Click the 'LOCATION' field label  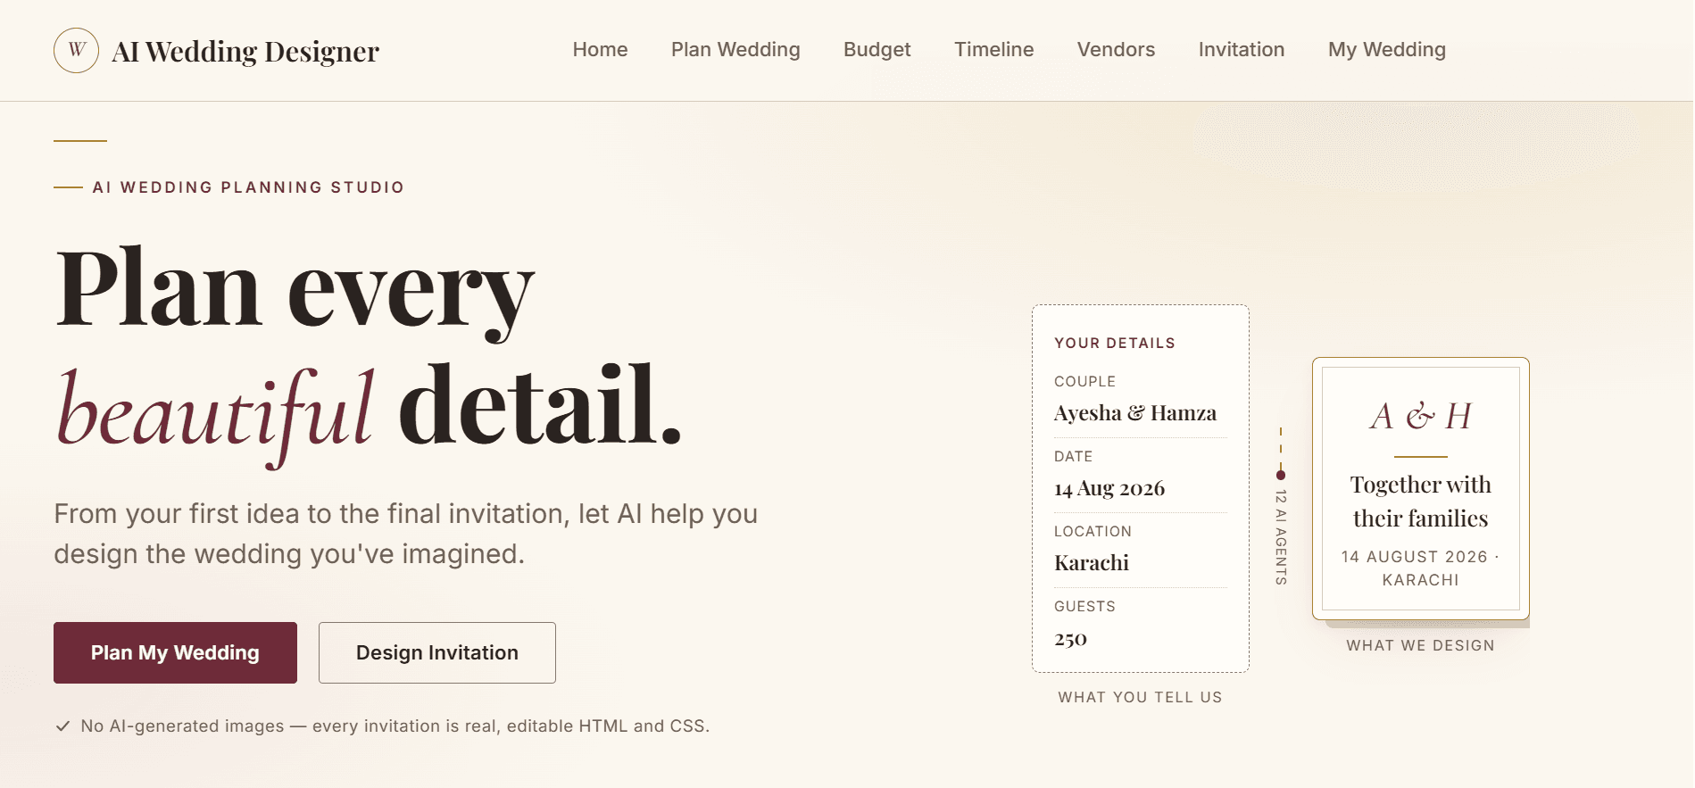point(1093,531)
